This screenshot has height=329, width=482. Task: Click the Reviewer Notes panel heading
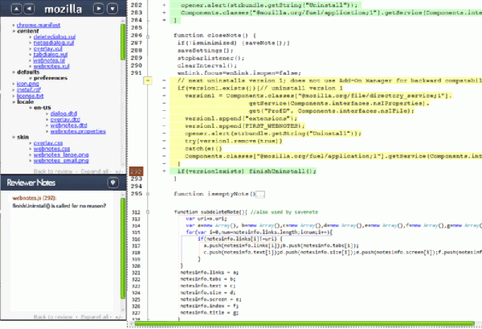pos(31,183)
